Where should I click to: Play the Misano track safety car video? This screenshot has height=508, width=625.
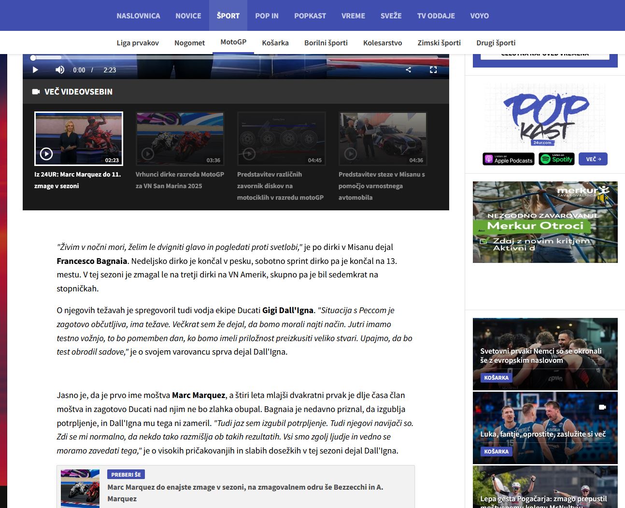[x=383, y=139]
